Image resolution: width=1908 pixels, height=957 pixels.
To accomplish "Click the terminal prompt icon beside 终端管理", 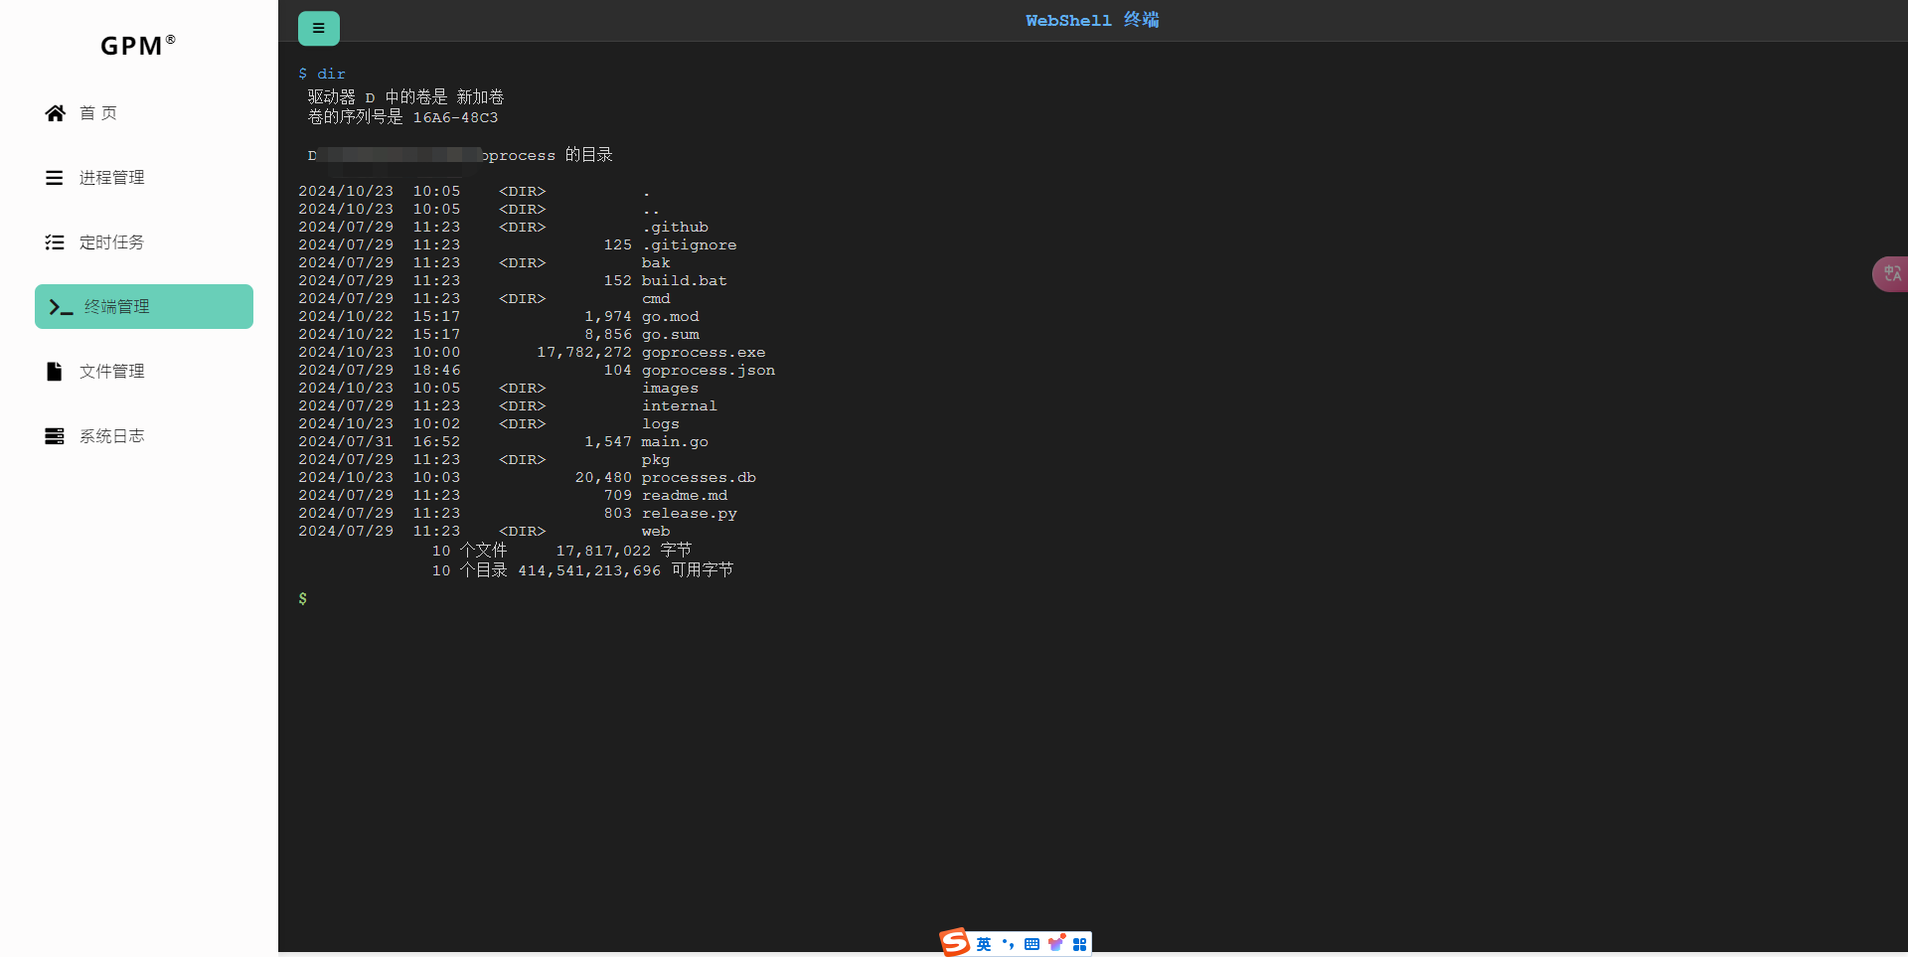I will 61,307.
